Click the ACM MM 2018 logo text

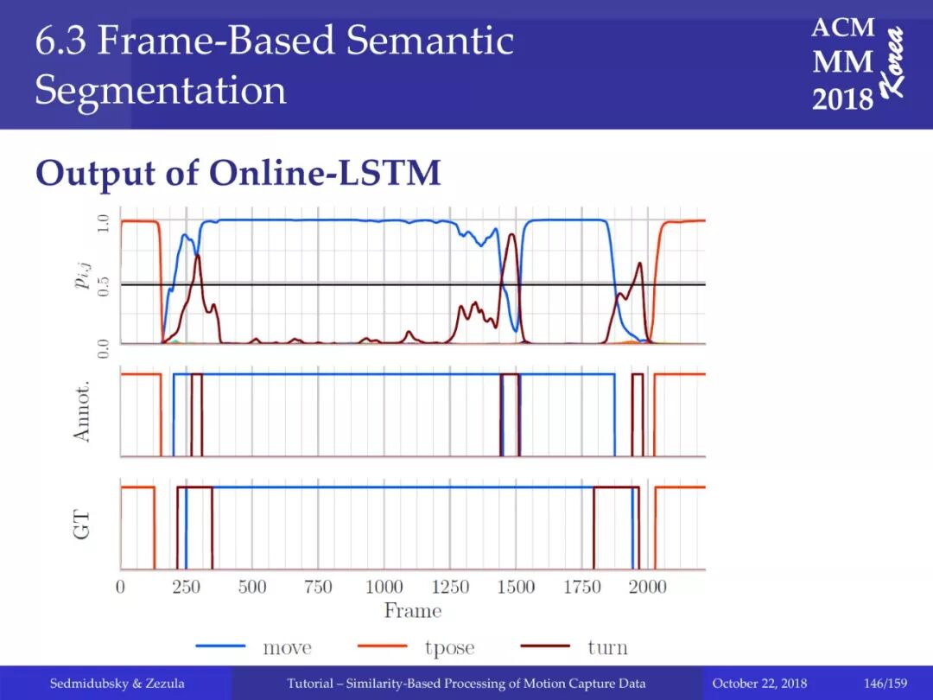pos(843,63)
